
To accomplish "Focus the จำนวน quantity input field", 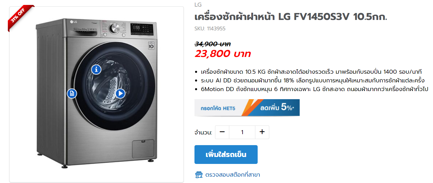I will click(242, 132).
